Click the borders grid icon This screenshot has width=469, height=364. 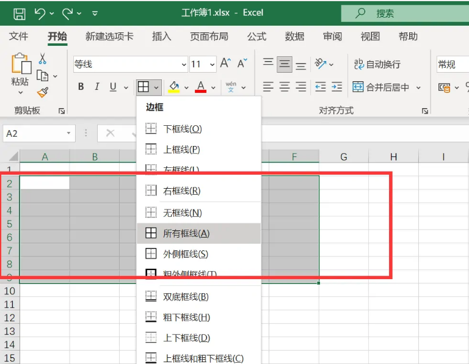(x=143, y=87)
